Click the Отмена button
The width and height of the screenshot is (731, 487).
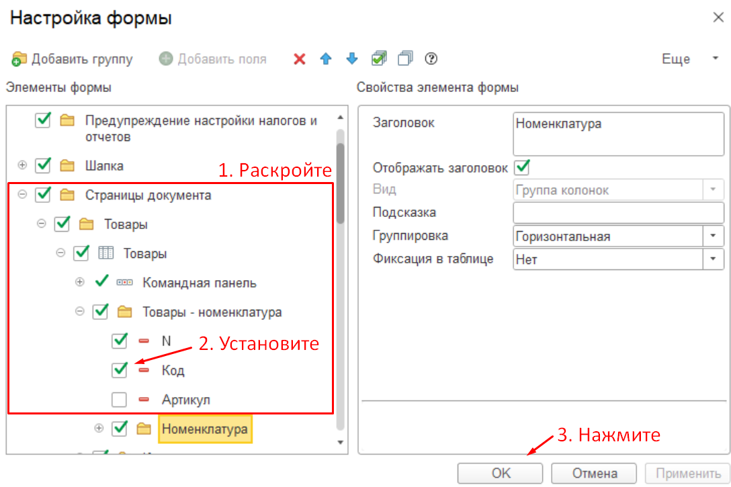pyautogui.click(x=594, y=473)
